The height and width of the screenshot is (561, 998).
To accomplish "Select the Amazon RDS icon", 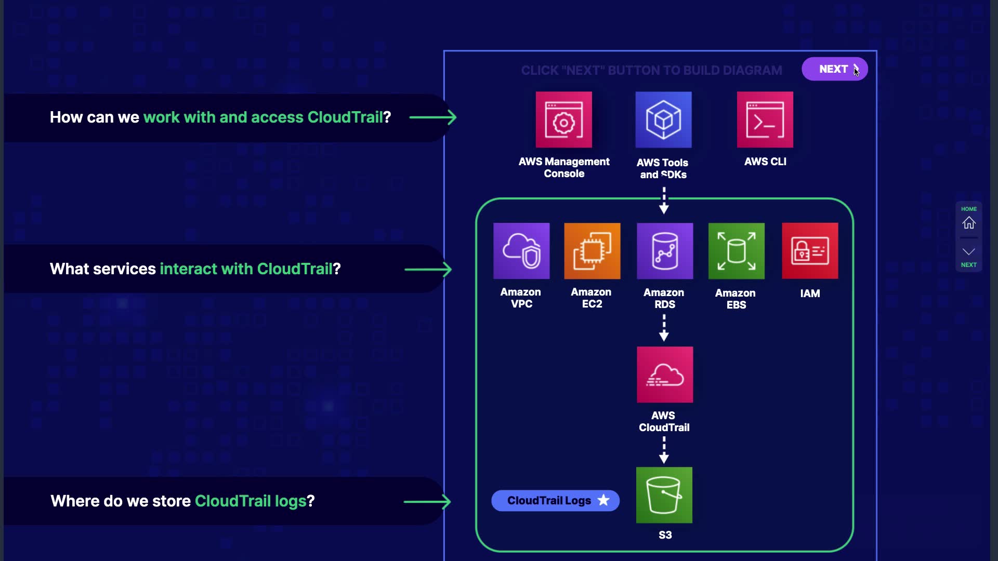I will (x=664, y=251).
